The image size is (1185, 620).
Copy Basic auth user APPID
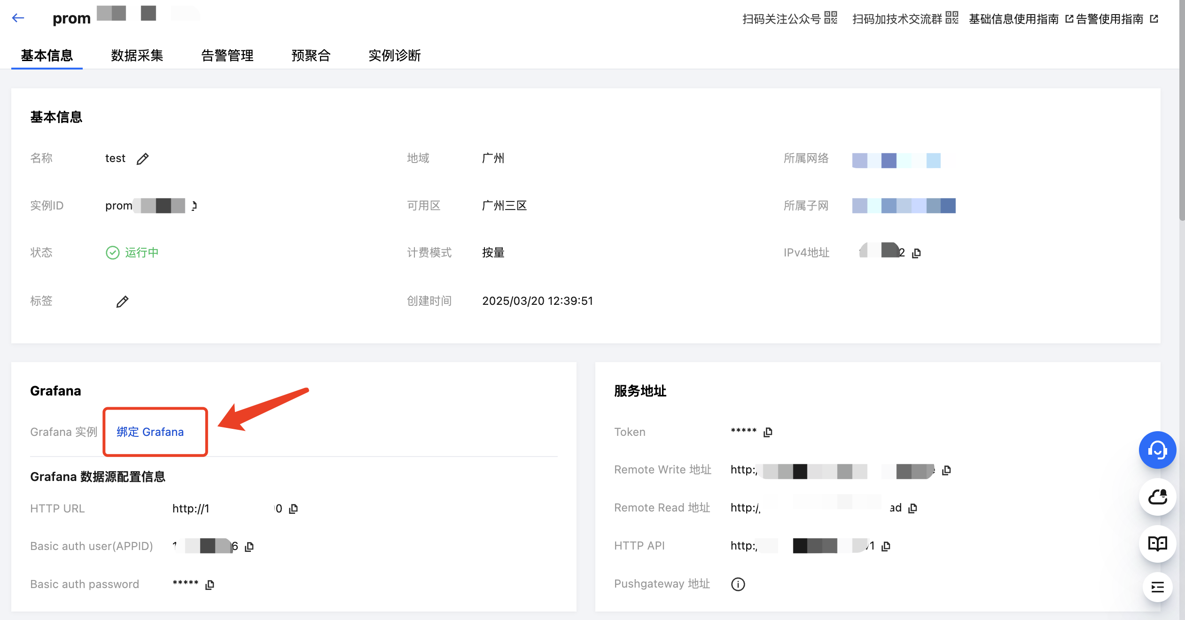coord(249,547)
